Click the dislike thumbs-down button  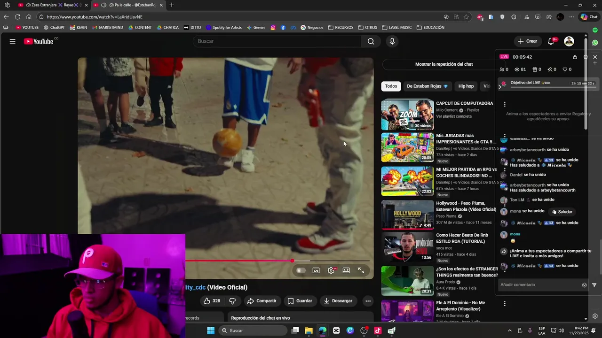[232, 301]
